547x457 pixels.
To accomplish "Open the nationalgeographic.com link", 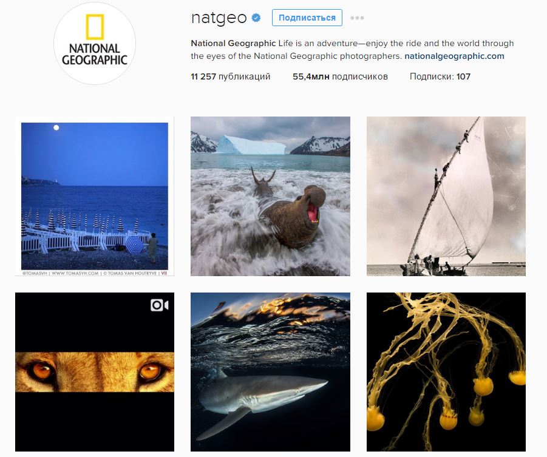I will pyautogui.click(x=454, y=56).
